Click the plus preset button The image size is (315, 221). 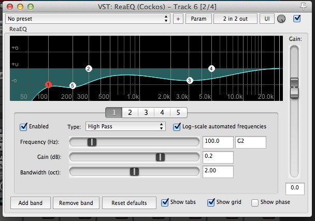(x=178, y=19)
